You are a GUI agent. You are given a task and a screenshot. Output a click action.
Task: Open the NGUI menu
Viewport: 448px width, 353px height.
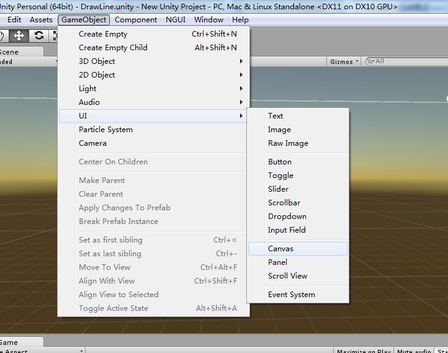point(176,20)
